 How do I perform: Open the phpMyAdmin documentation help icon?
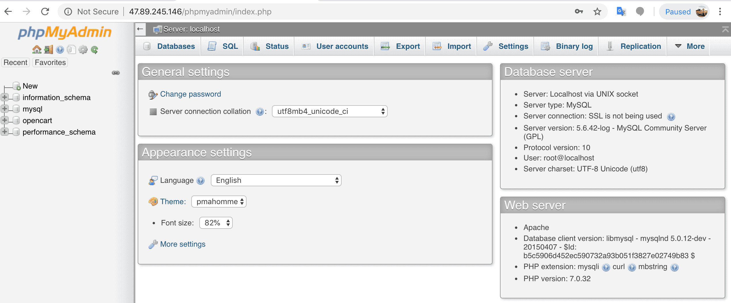pos(60,49)
